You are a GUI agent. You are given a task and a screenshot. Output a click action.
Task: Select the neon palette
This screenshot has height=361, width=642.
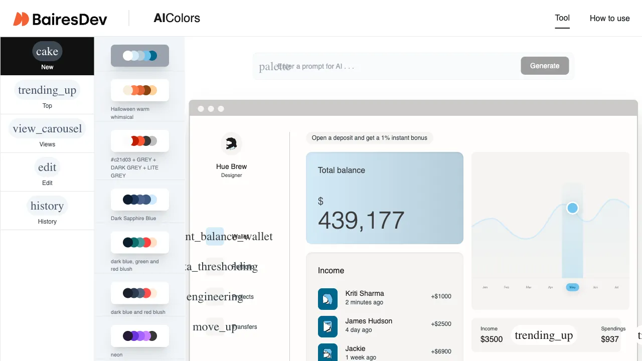coord(140,336)
